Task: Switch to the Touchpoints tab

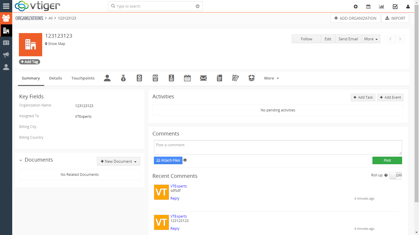Action: (83, 78)
